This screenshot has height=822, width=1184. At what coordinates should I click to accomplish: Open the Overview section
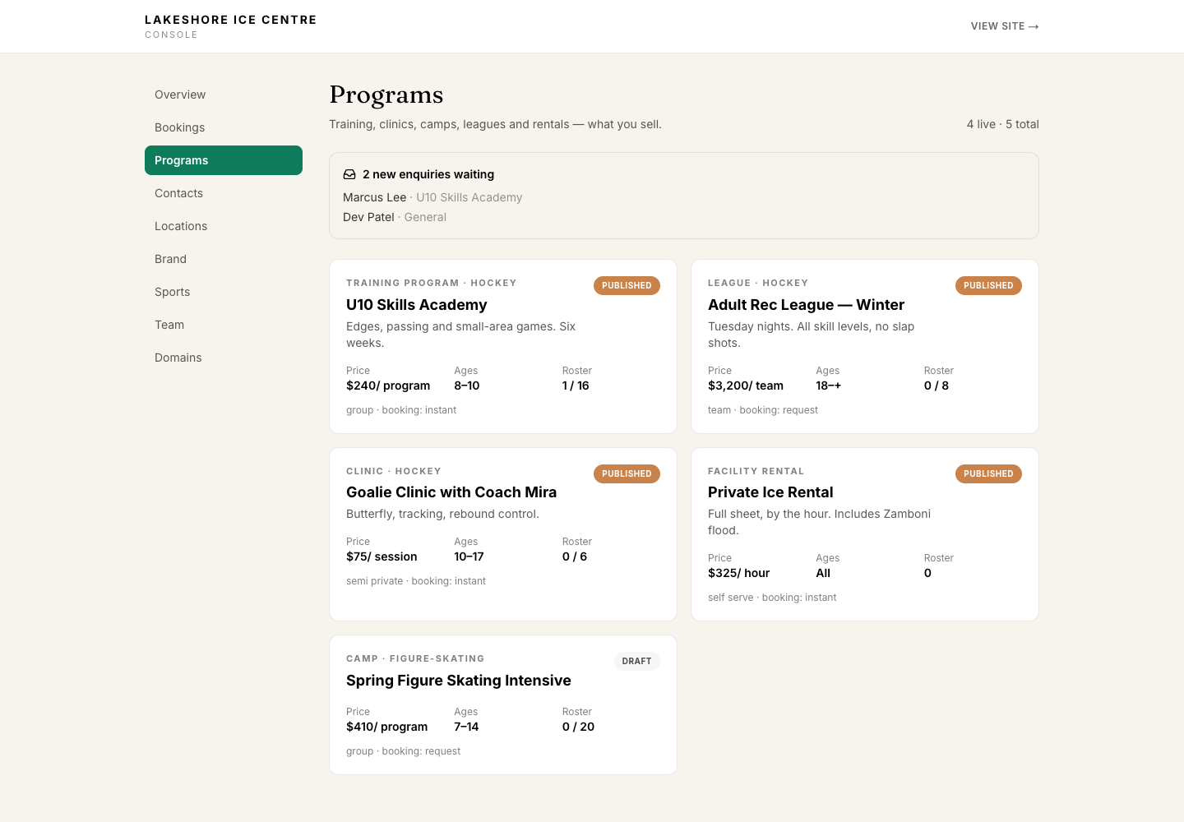pos(224,95)
